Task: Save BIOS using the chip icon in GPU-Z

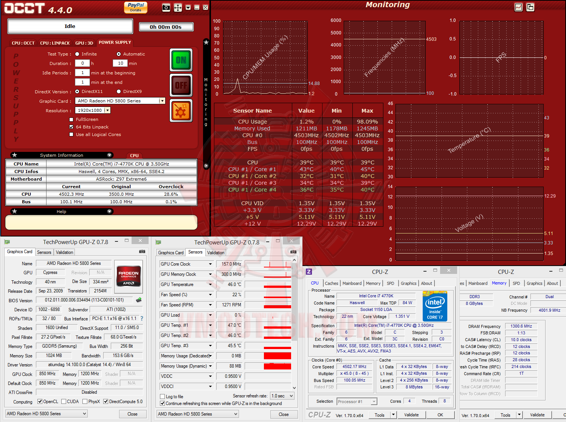Action: tap(139, 300)
